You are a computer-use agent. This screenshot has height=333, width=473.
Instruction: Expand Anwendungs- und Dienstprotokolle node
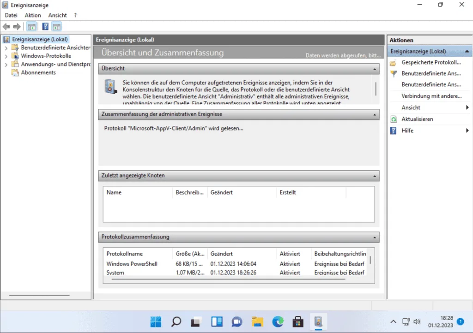pyautogui.click(x=6, y=65)
